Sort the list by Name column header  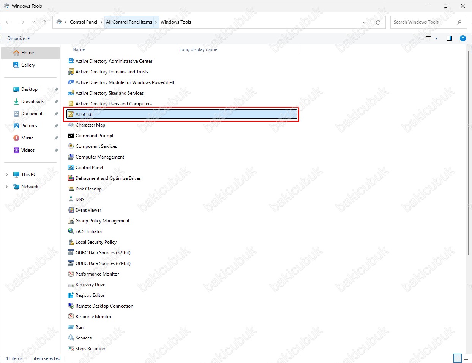[79, 49]
